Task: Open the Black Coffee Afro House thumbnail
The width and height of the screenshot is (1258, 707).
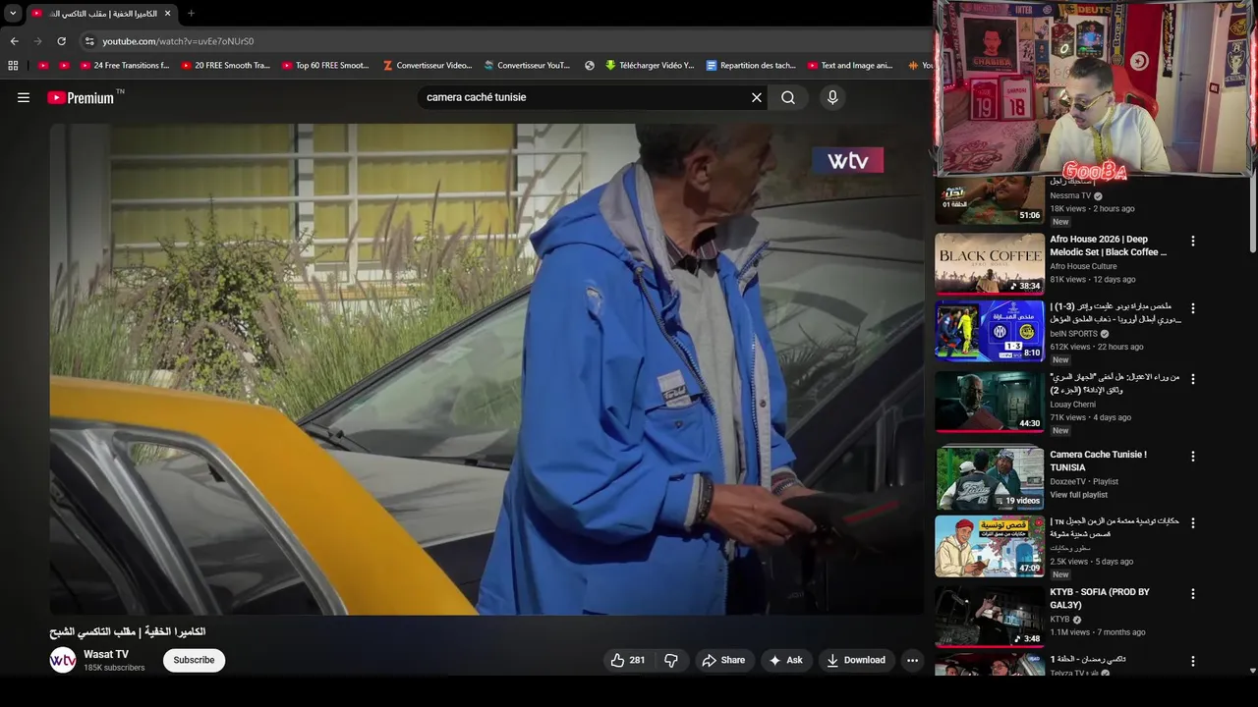Action: [x=990, y=263]
